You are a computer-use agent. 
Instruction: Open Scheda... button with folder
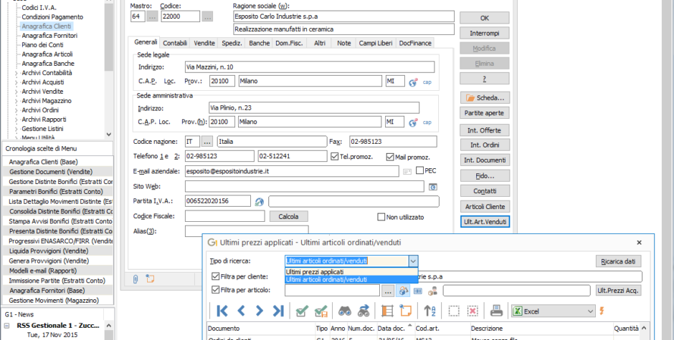pos(485,98)
